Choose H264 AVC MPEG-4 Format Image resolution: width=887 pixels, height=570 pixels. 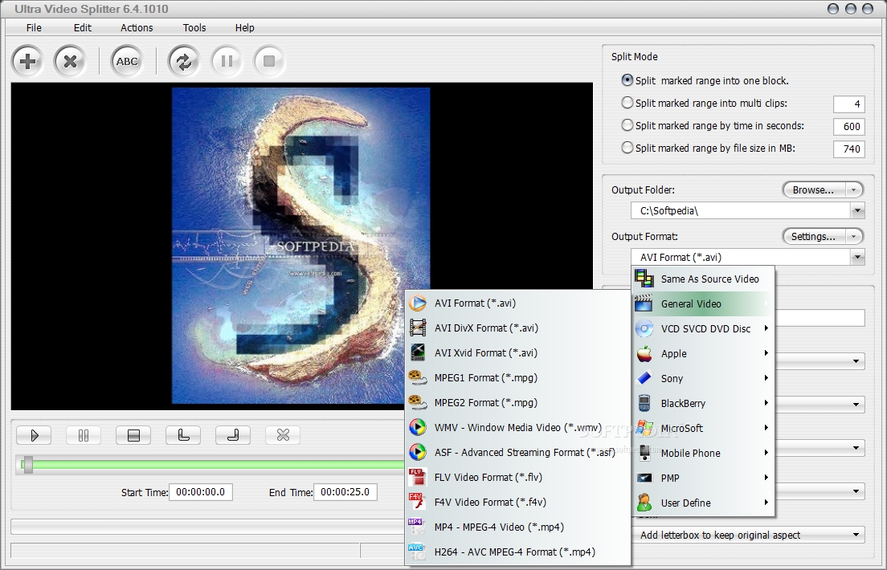coord(517,552)
